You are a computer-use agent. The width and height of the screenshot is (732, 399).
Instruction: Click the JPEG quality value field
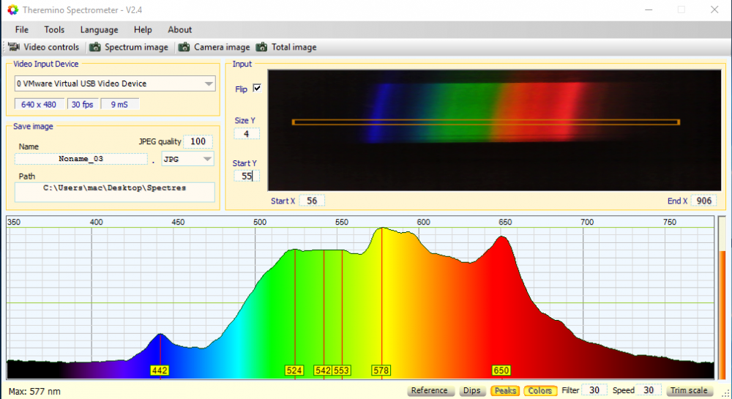198,141
